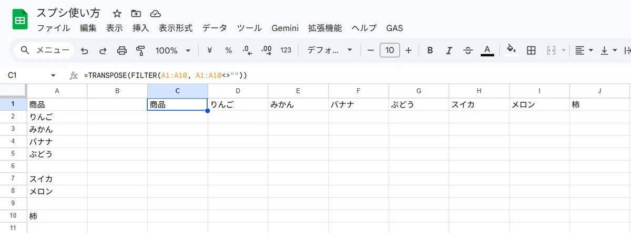Open the 拡張機能 menu

[x=325, y=28]
